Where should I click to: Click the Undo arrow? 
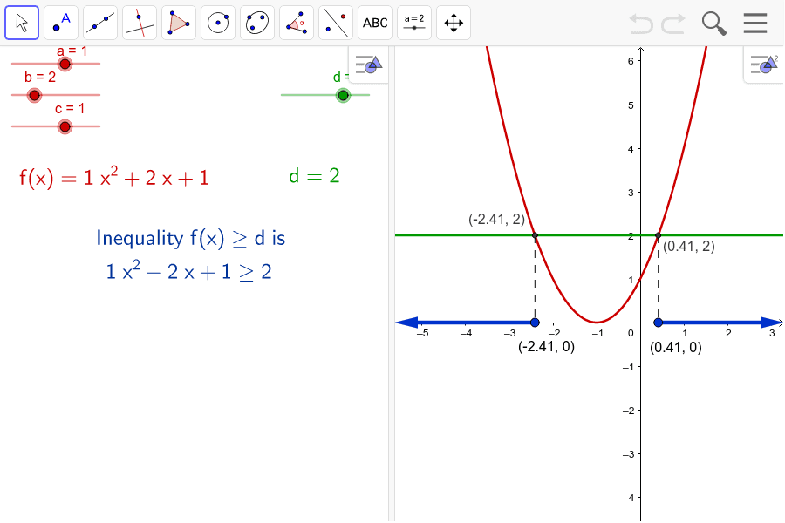641,23
